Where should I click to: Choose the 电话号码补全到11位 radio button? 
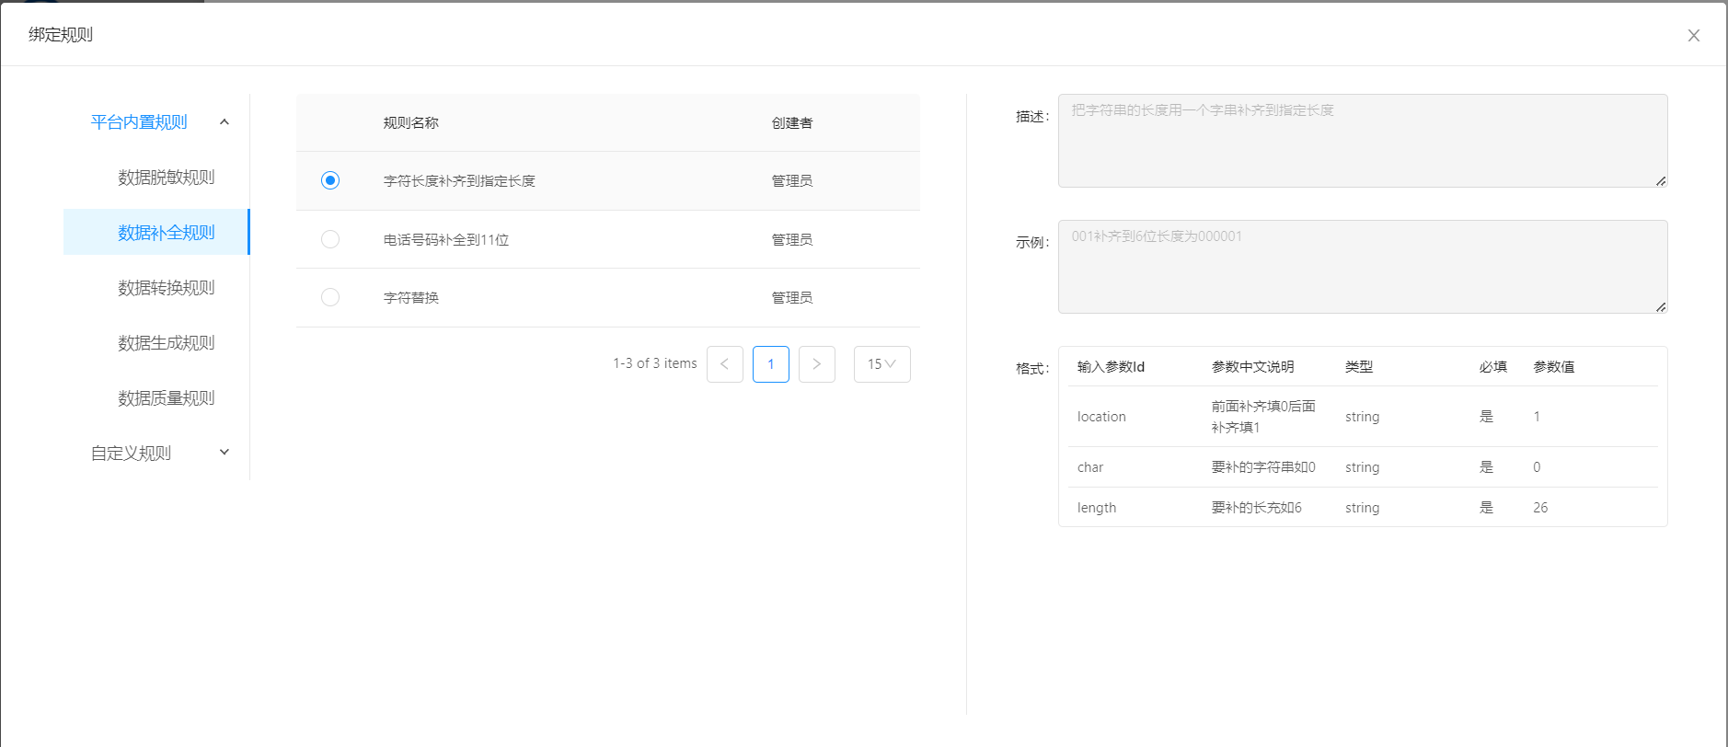pyautogui.click(x=330, y=239)
